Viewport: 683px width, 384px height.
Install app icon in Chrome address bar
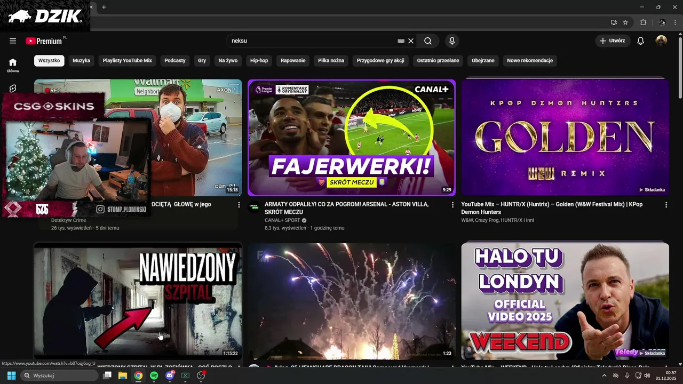pyautogui.click(x=614, y=22)
